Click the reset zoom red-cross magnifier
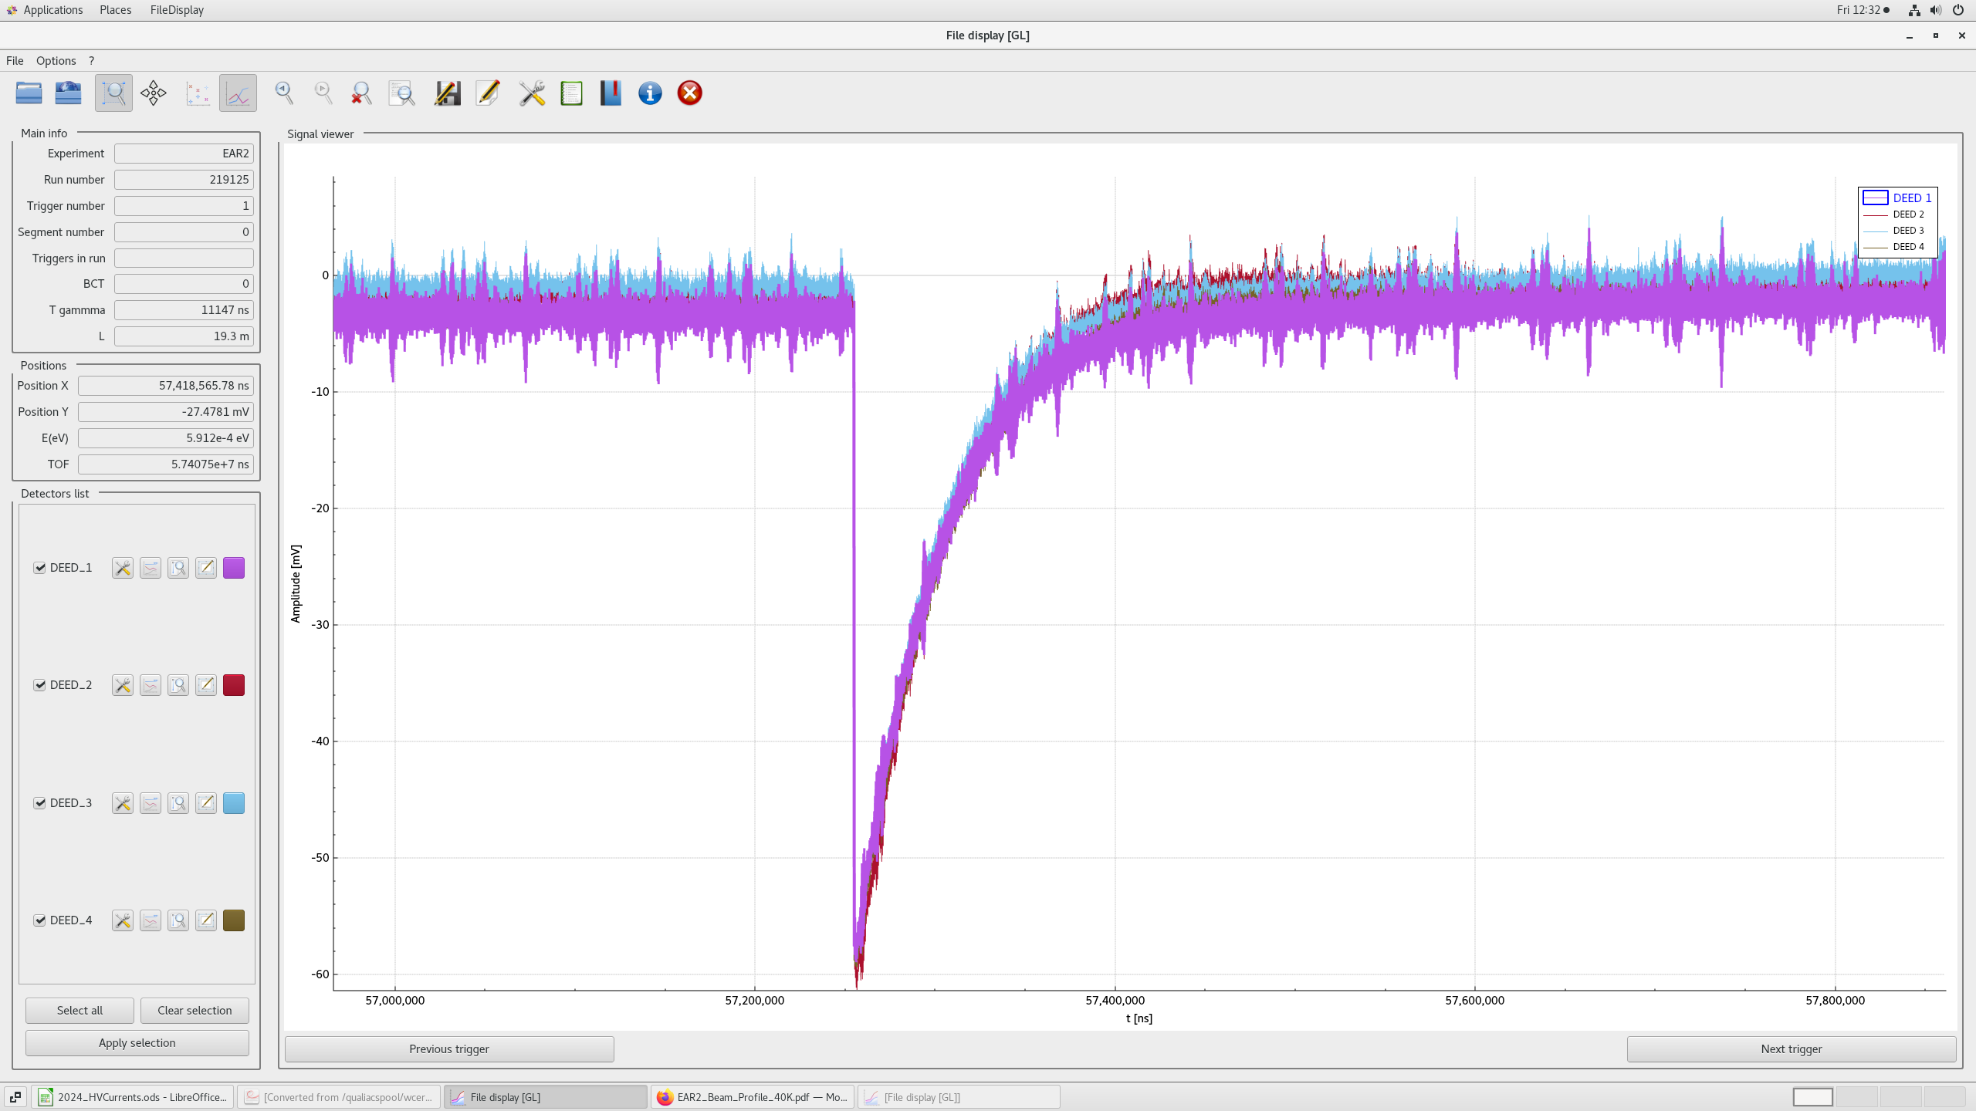Viewport: 1976px width, 1111px height. (360, 93)
